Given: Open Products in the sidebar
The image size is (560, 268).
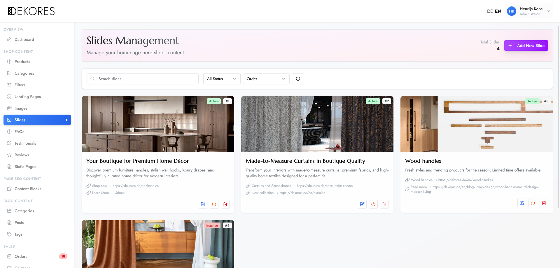Looking at the screenshot, I should [x=37, y=62].
